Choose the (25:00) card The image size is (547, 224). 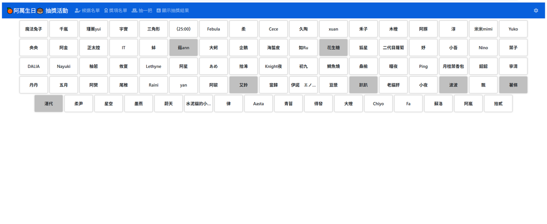pyautogui.click(x=183, y=29)
